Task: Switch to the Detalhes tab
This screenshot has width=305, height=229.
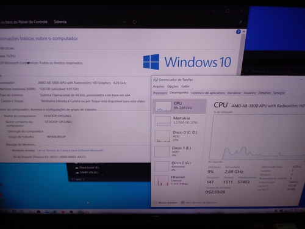Action: click(x=264, y=93)
